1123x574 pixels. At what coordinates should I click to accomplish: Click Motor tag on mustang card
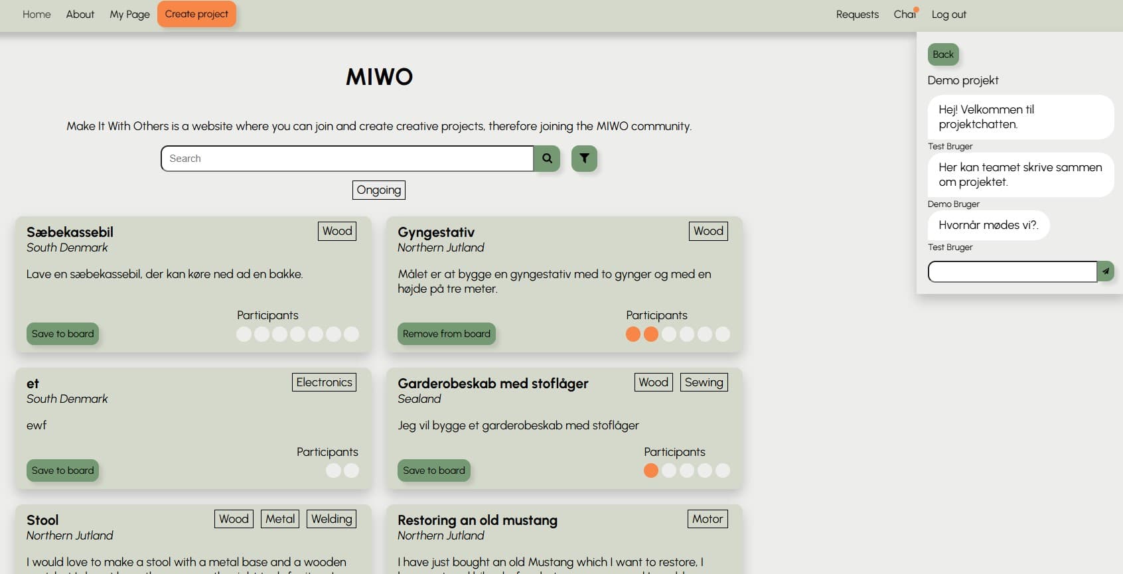pos(708,519)
